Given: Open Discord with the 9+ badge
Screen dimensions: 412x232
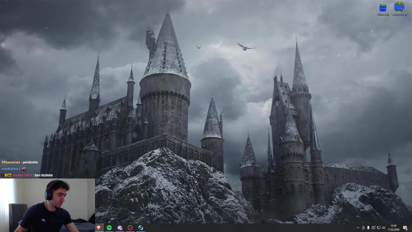Looking at the screenshot, I should [x=120, y=228].
